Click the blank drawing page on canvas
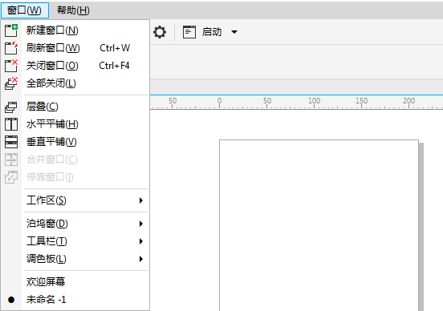 coord(319,225)
